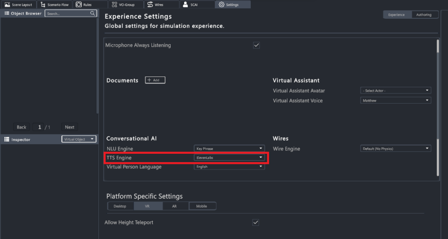The width and height of the screenshot is (448, 239).
Task: Switch to Authoring settings mode
Action: [423, 15]
